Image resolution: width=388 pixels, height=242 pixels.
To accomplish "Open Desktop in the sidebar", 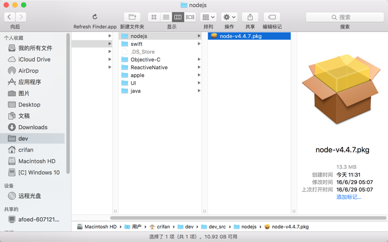I will click(x=32, y=105).
